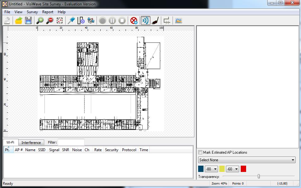Sort by the Signal column header
The height and width of the screenshot is (188, 301).
[x=54, y=150]
